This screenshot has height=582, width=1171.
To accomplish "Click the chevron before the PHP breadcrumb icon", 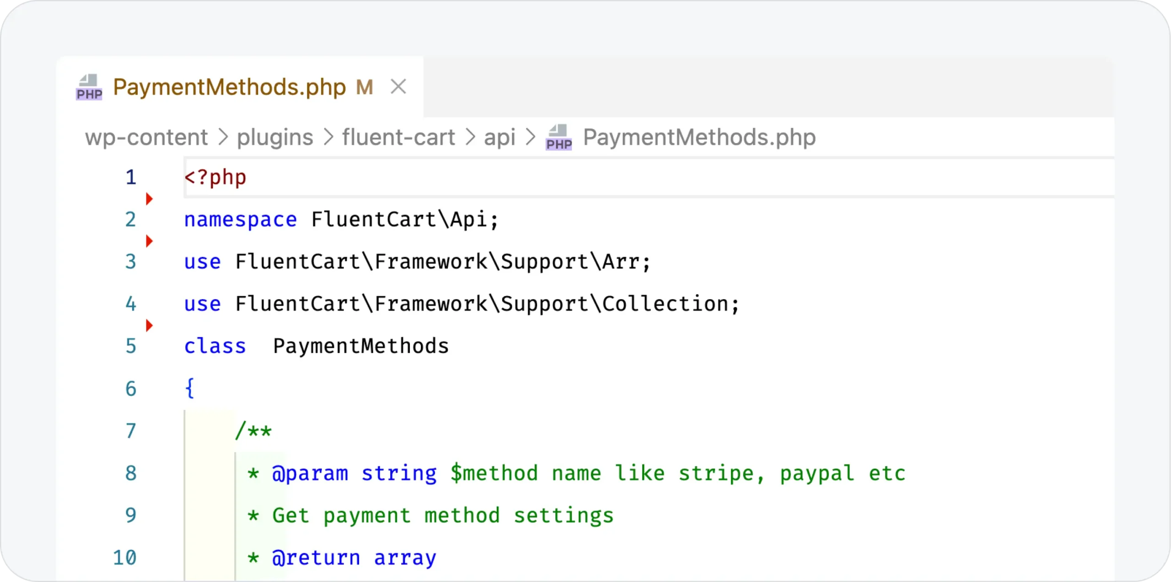I will (x=530, y=137).
